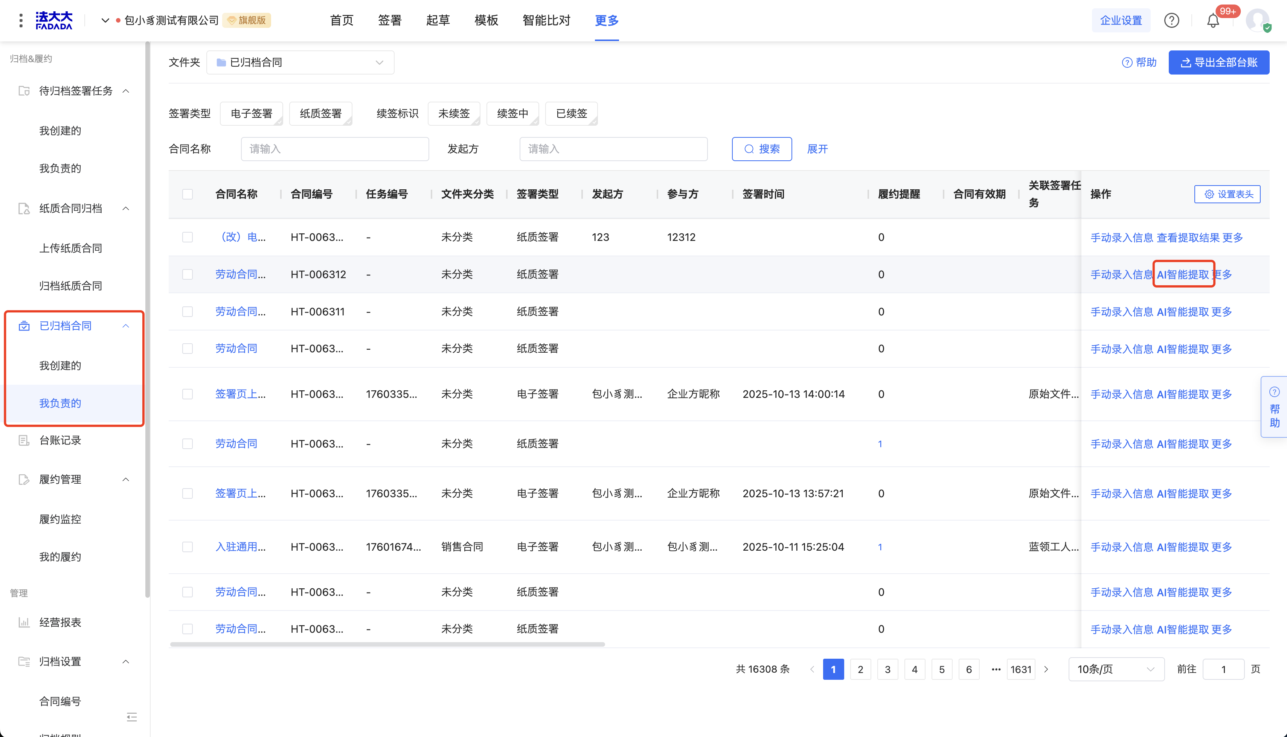Check the select-all checkbox in the table header

(x=188, y=194)
